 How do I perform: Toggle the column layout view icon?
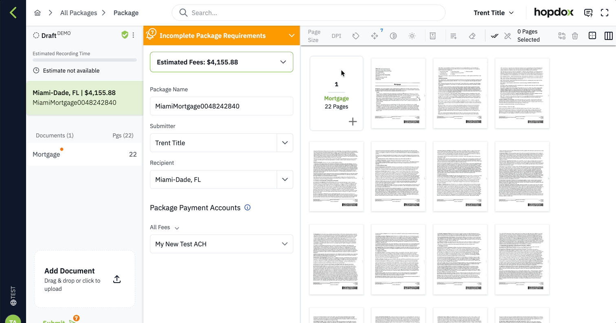coord(608,36)
